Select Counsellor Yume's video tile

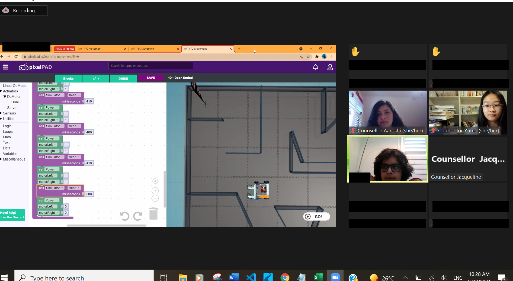tap(468, 113)
